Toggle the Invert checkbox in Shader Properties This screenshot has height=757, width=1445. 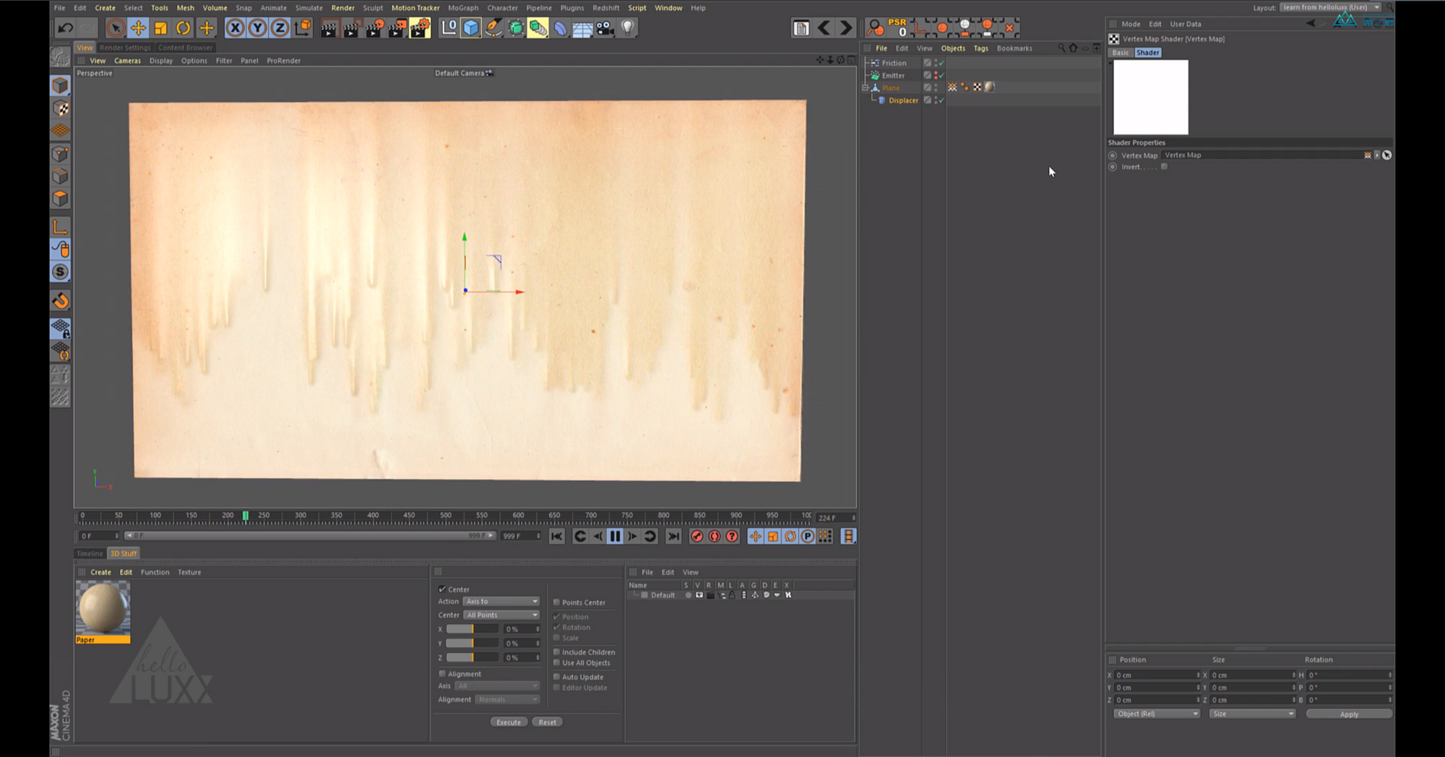coord(1164,167)
